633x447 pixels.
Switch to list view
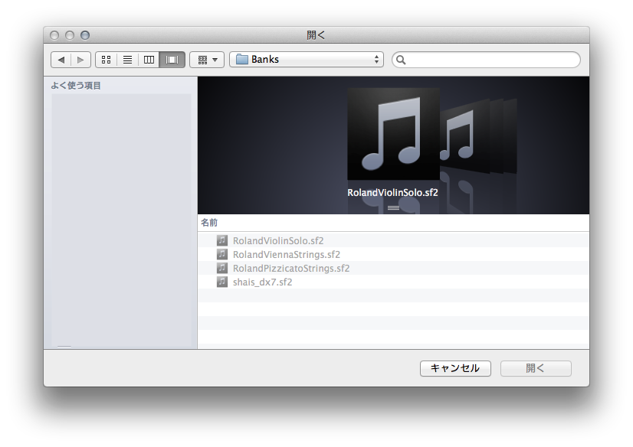click(x=127, y=60)
